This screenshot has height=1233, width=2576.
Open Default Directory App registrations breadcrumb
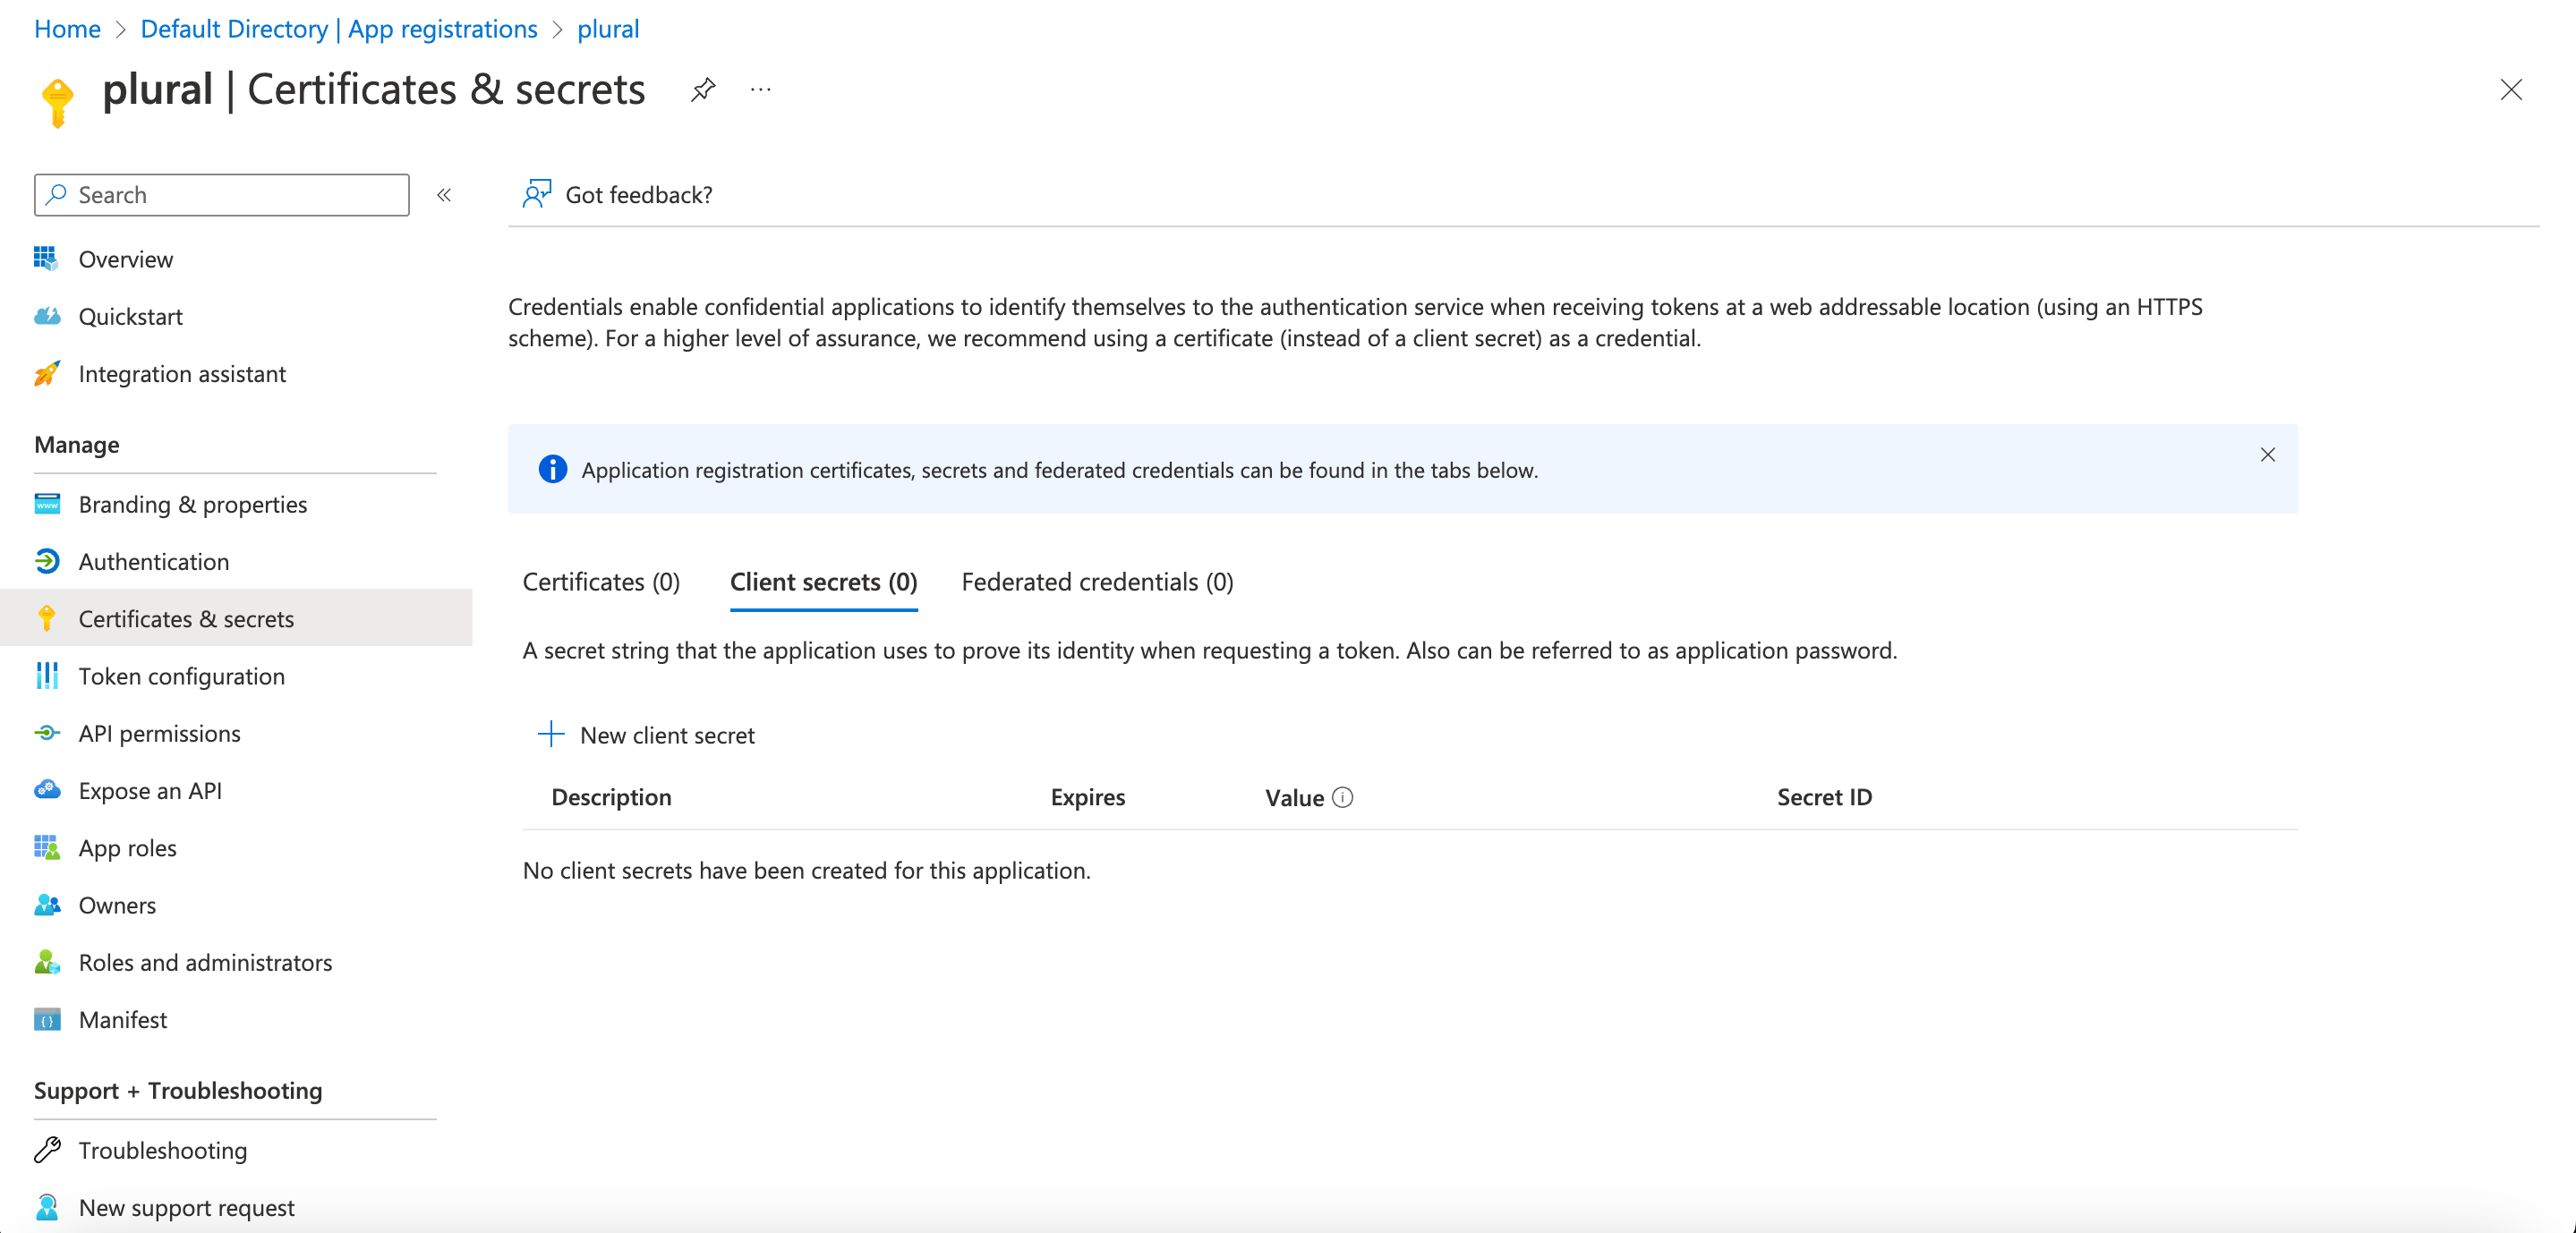point(338,29)
